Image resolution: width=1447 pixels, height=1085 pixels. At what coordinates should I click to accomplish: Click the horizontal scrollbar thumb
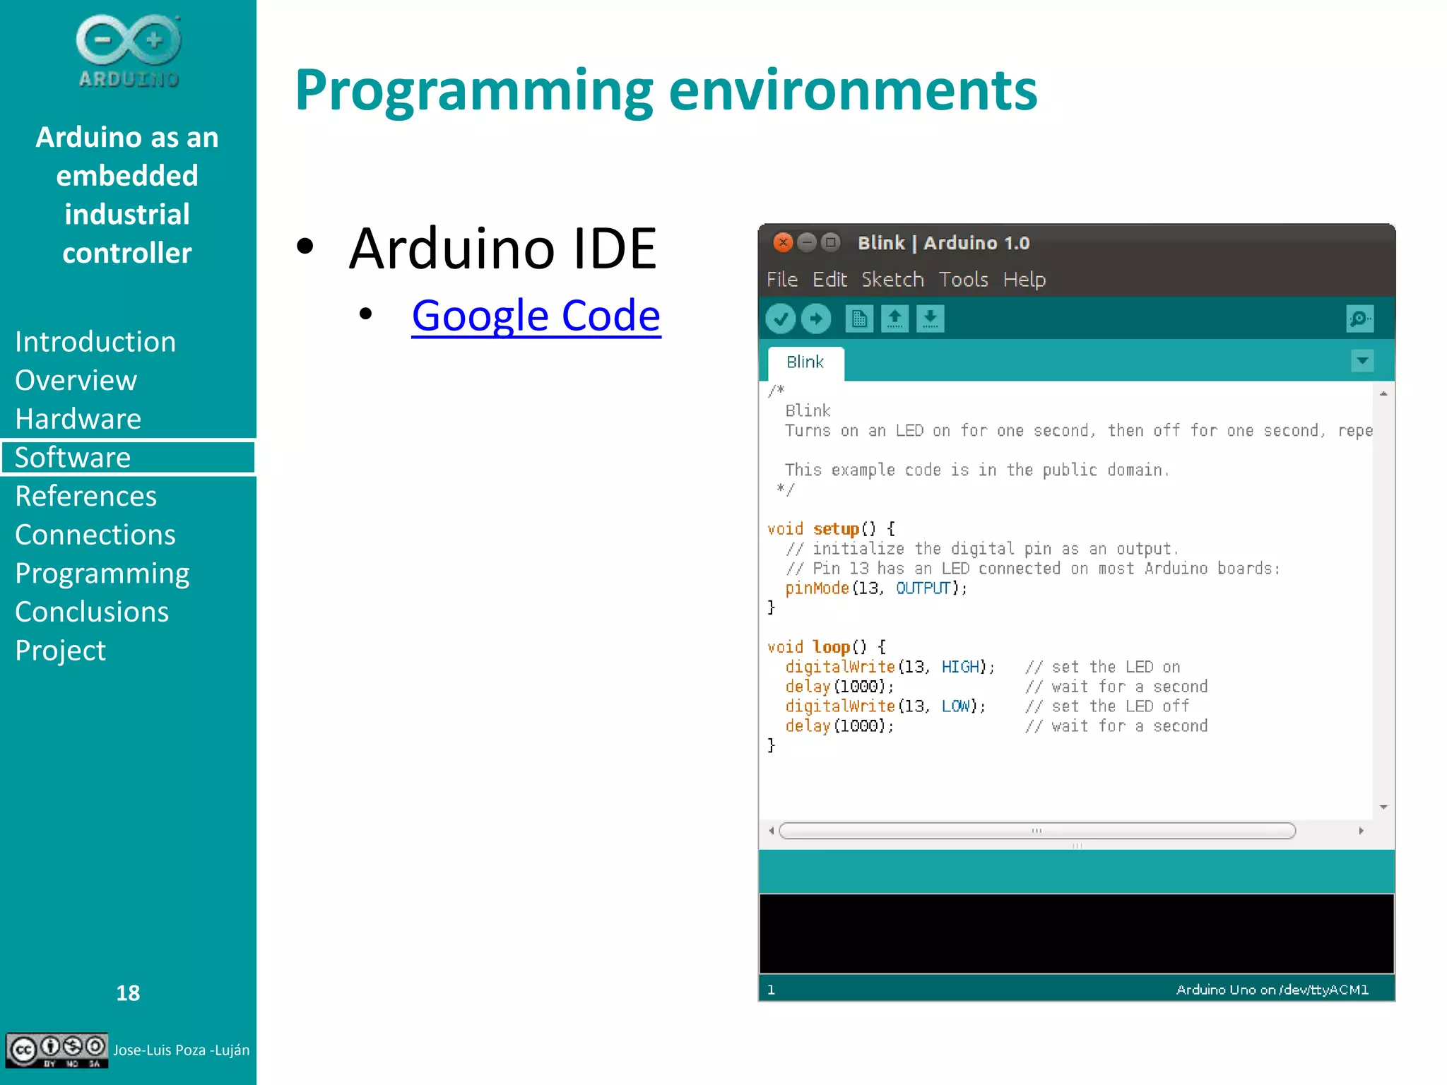coord(1037,831)
